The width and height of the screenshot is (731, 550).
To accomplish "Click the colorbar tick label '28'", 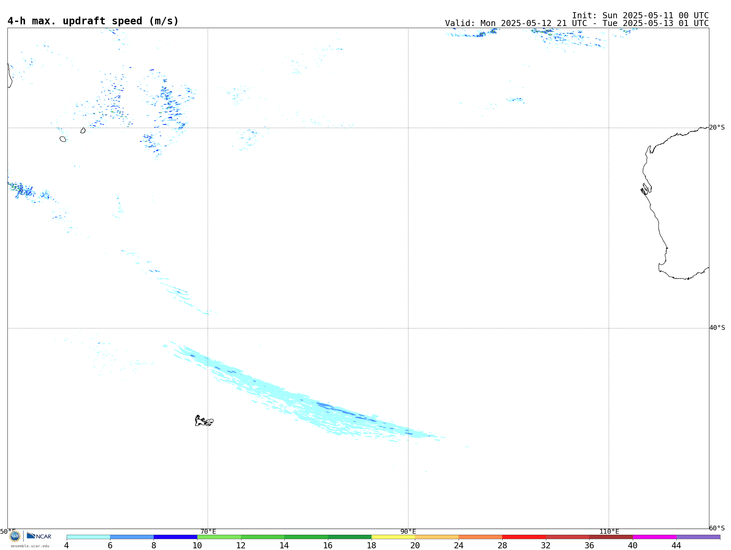I will 502,545.
